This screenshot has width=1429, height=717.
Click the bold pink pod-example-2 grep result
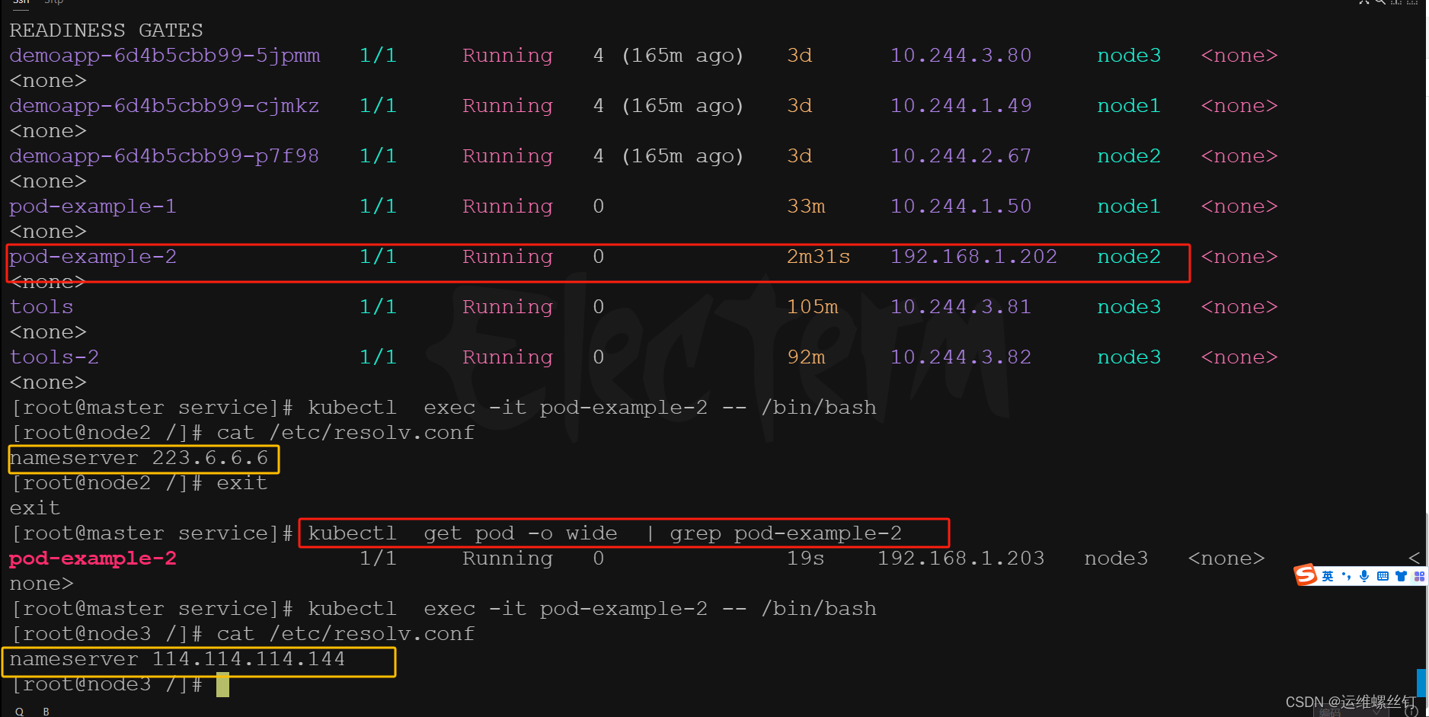coord(93,559)
